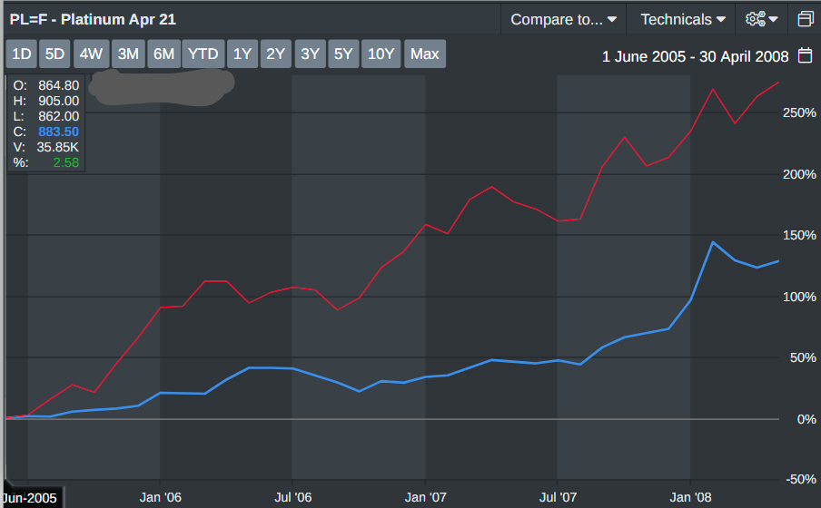Switch chart to 4W range
This screenshot has width=821, height=508.
pos(91,54)
